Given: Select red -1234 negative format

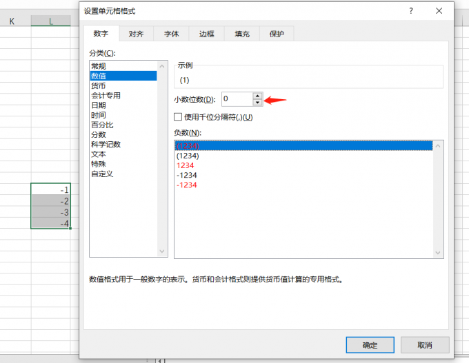Looking at the screenshot, I should 303,185.
